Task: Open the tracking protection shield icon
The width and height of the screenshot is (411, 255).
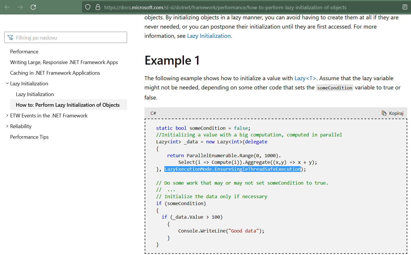Action: pos(88,7)
